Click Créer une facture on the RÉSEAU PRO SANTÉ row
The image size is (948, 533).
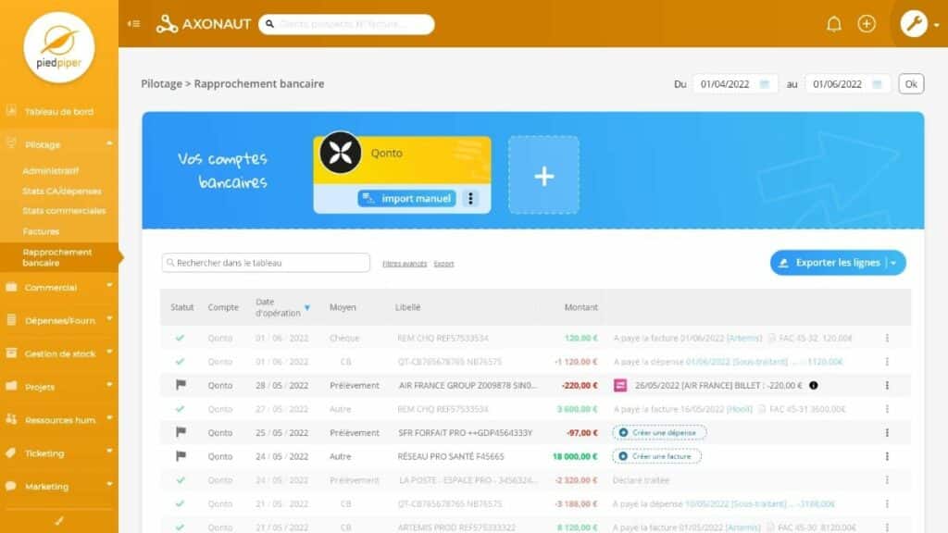pos(656,456)
